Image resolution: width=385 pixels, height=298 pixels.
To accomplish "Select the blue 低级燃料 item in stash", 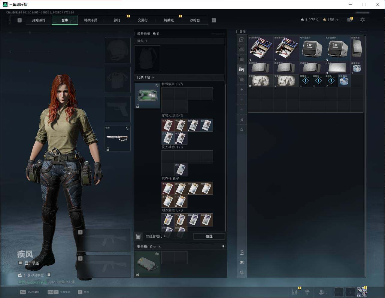I will click(x=344, y=81).
